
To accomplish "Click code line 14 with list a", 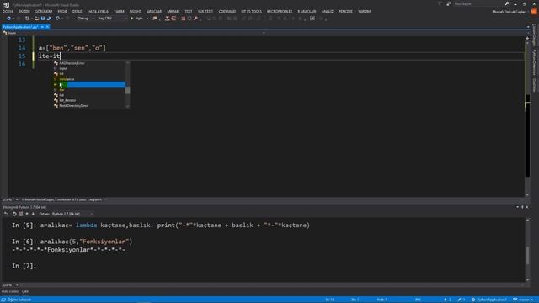I will [72, 48].
